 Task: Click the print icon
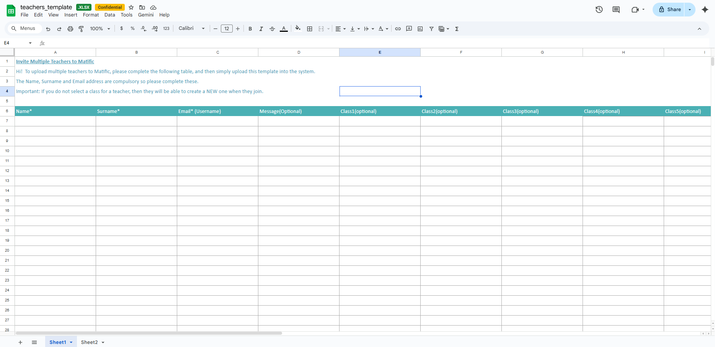(70, 29)
